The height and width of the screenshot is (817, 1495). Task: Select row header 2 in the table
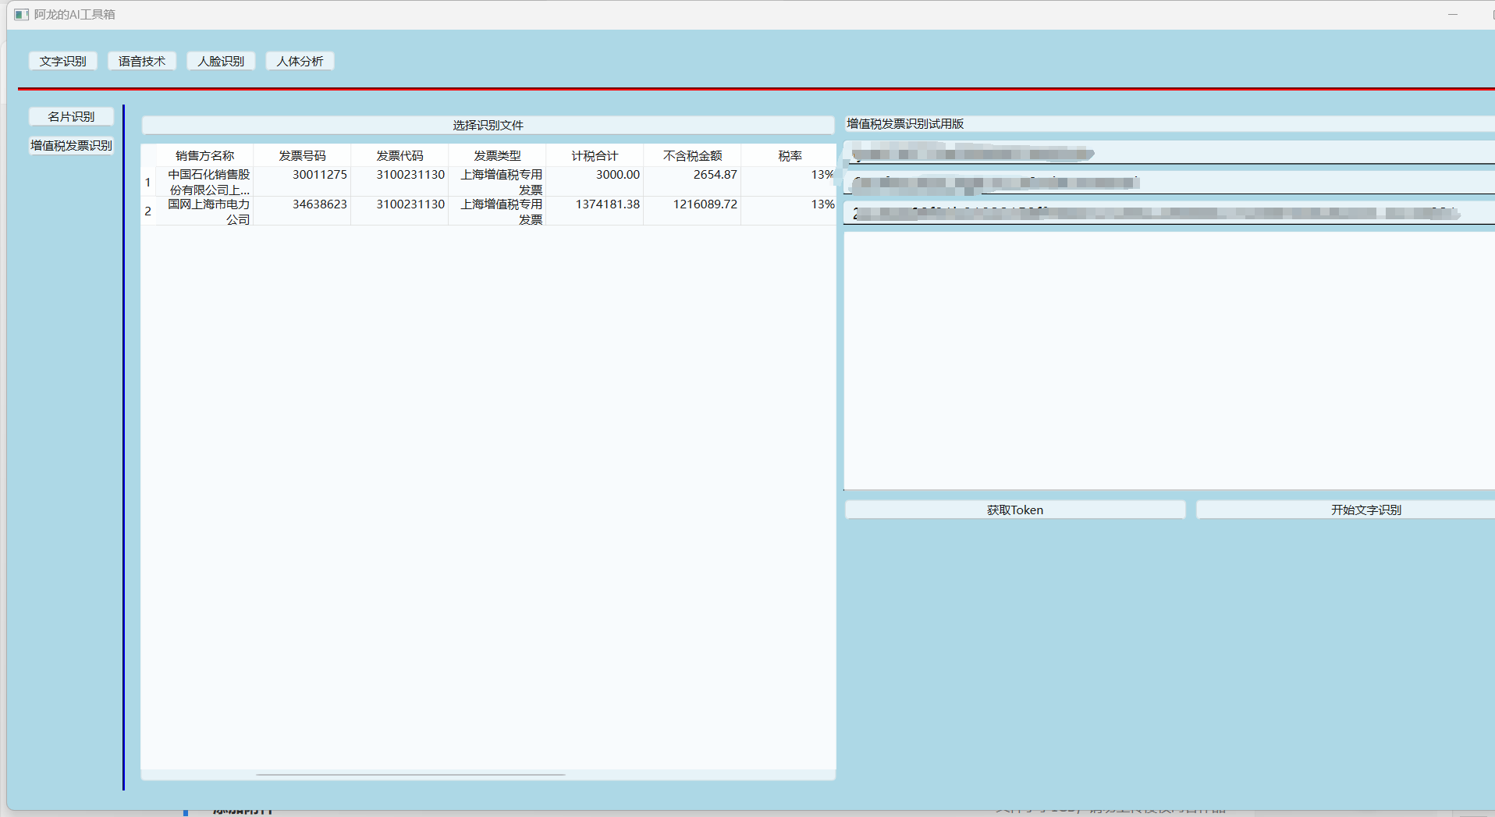click(148, 211)
